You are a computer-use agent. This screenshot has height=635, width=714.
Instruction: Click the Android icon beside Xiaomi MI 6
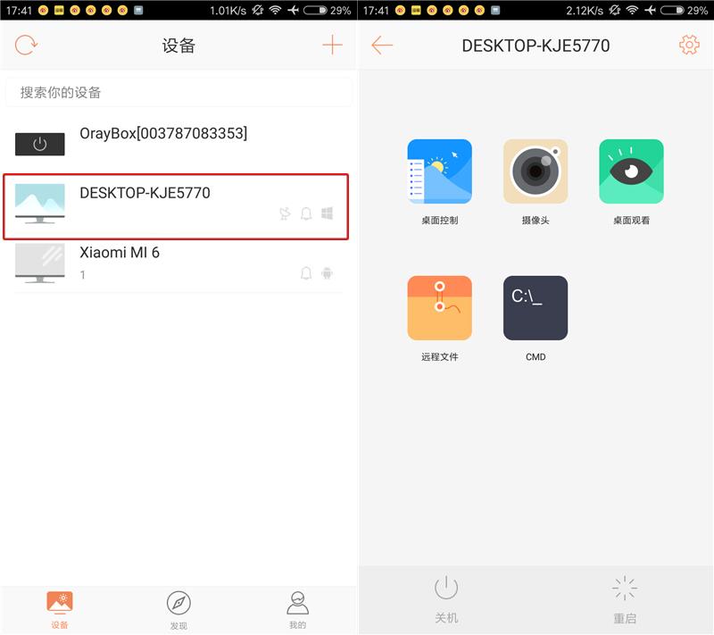(x=327, y=273)
